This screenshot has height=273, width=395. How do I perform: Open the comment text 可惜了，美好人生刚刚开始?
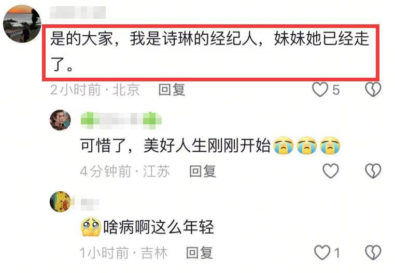(210, 146)
